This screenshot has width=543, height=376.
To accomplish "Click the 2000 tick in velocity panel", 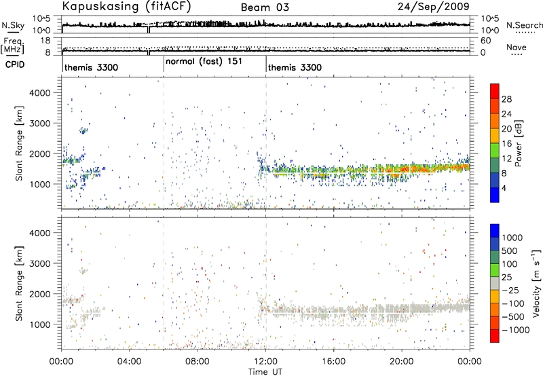I will point(39,294).
